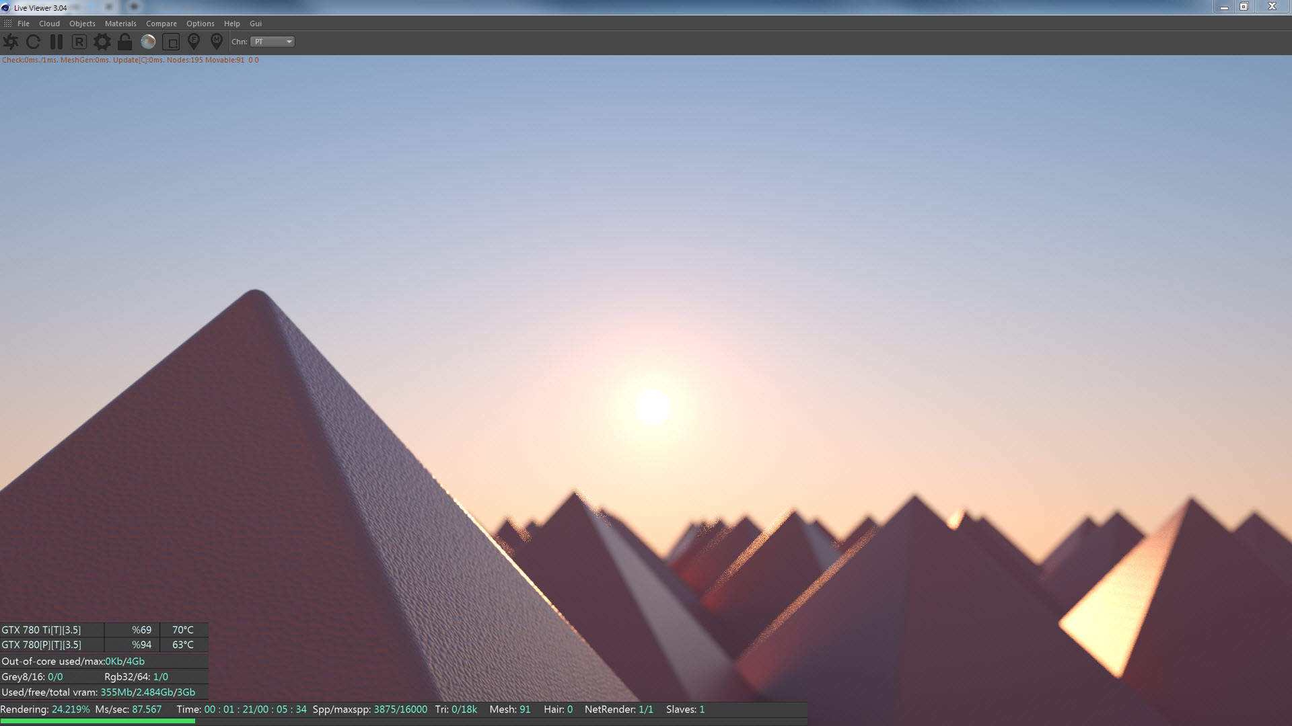Click the Octane send scene icon

point(11,42)
